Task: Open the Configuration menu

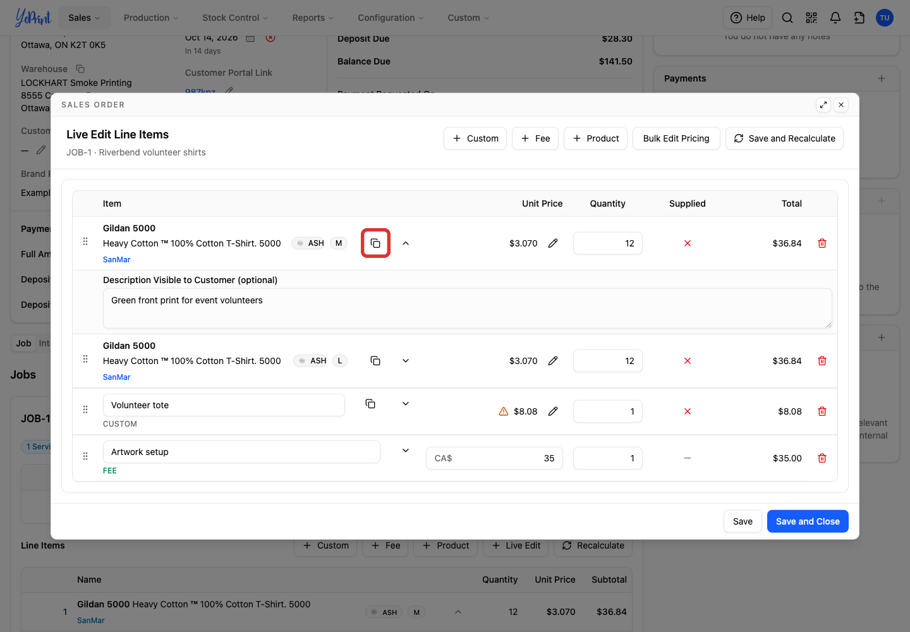Action: click(391, 18)
